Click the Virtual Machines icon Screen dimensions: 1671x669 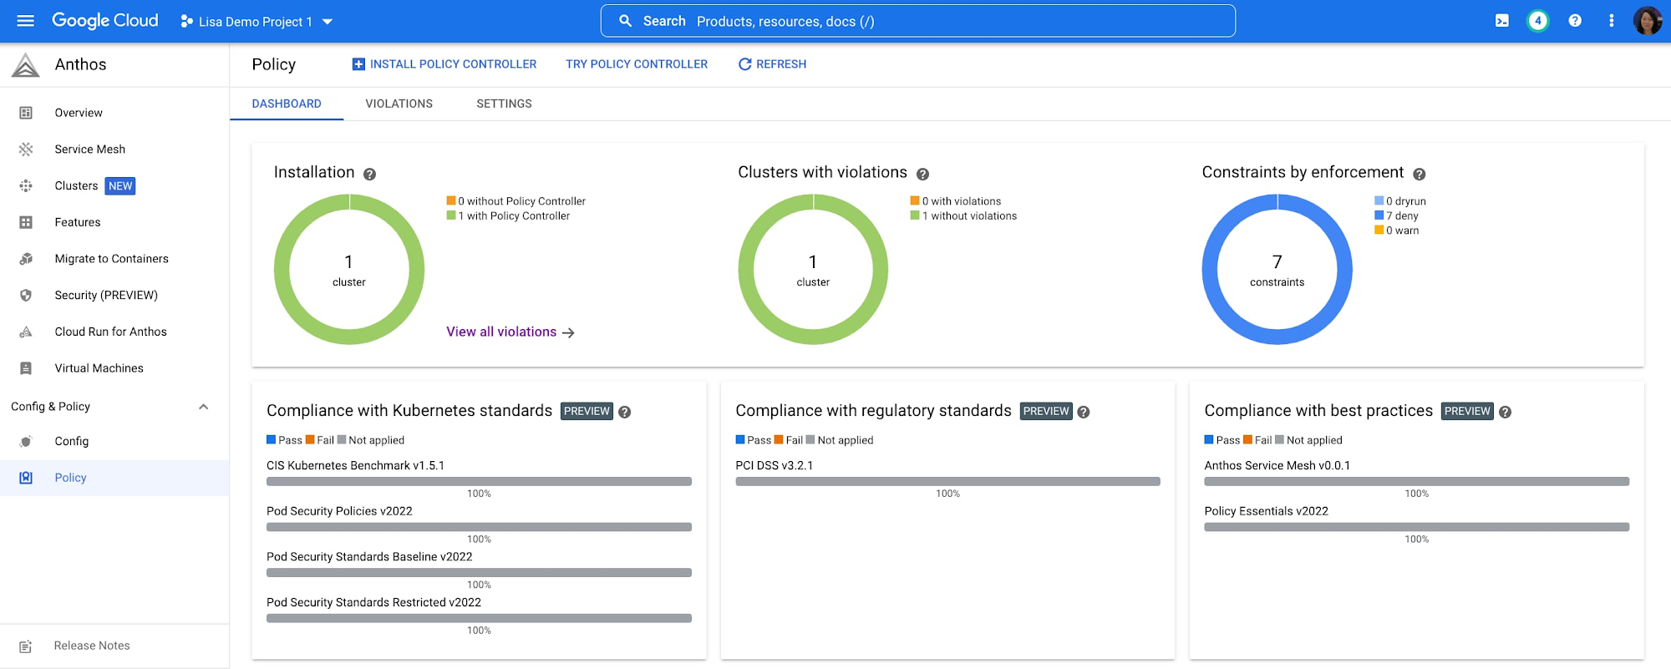click(x=26, y=368)
